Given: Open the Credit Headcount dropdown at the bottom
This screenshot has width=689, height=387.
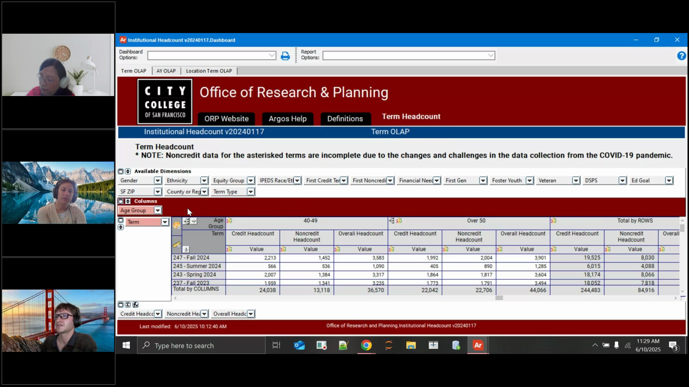Looking at the screenshot, I should coord(158,313).
